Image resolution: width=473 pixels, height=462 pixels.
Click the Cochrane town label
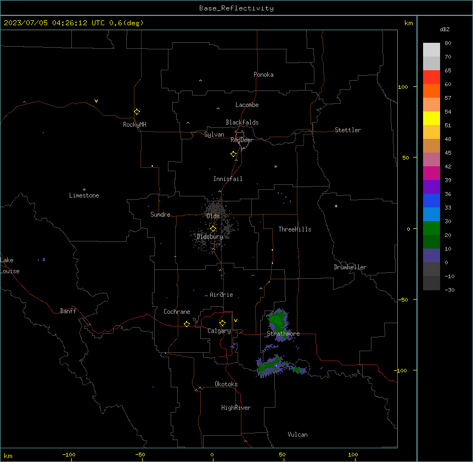[177, 312]
